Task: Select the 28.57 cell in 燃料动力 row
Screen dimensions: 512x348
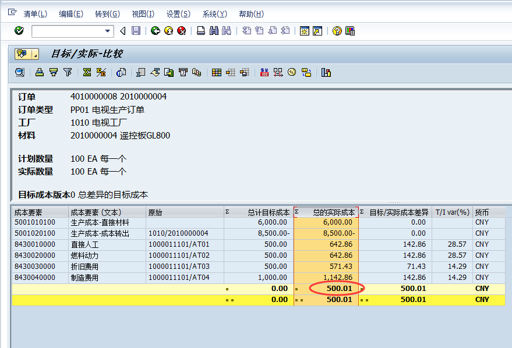Action: point(452,255)
